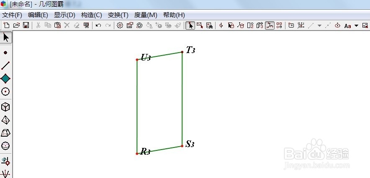
Task: Select the Pyramid tool
Action: (5, 120)
